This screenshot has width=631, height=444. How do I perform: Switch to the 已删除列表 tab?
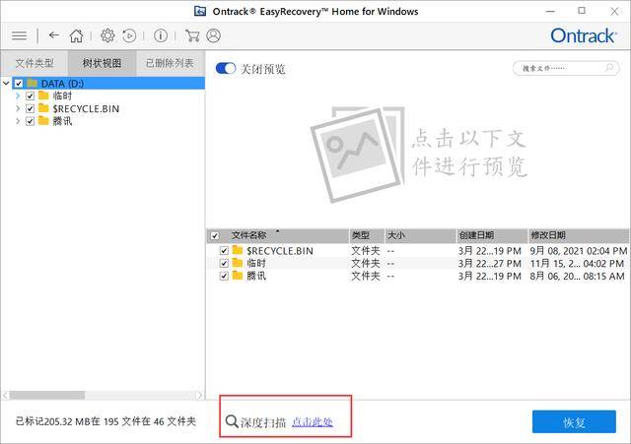pos(170,63)
